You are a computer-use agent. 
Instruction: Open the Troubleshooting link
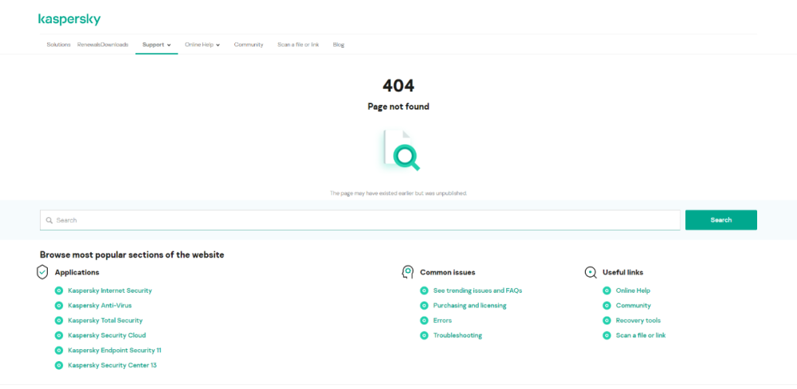click(x=457, y=335)
